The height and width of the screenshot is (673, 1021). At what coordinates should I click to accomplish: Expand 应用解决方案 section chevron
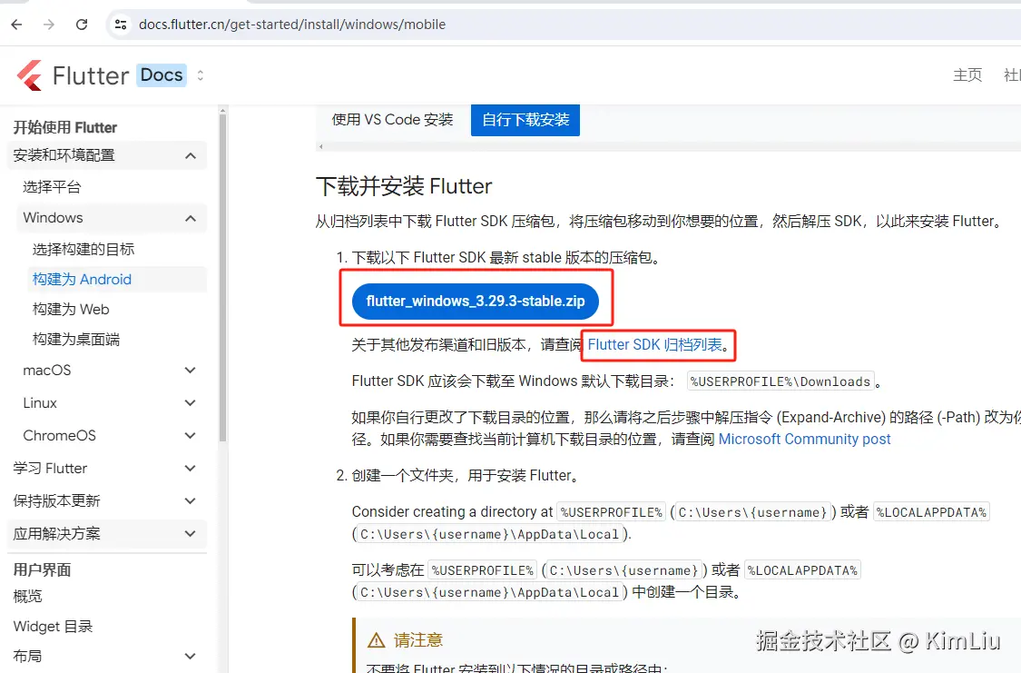tap(191, 533)
